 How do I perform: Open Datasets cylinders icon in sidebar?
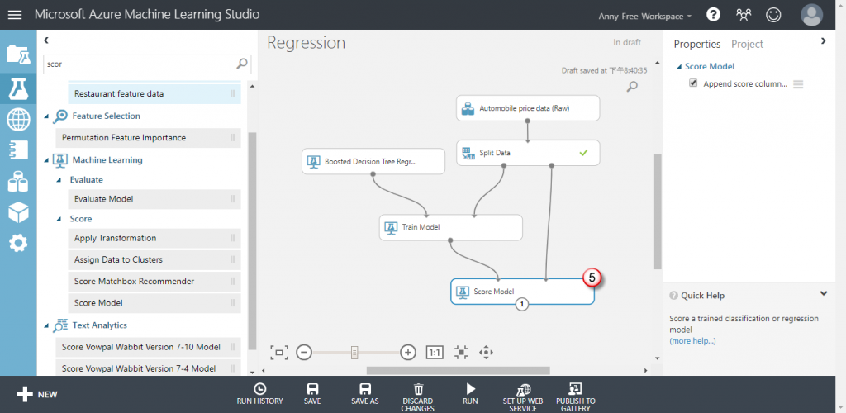(x=18, y=181)
